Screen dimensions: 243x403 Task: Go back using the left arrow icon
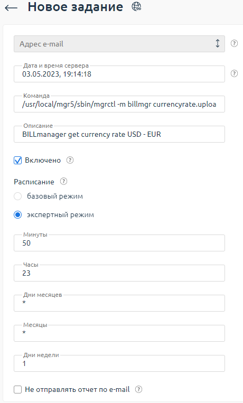coord(11,8)
